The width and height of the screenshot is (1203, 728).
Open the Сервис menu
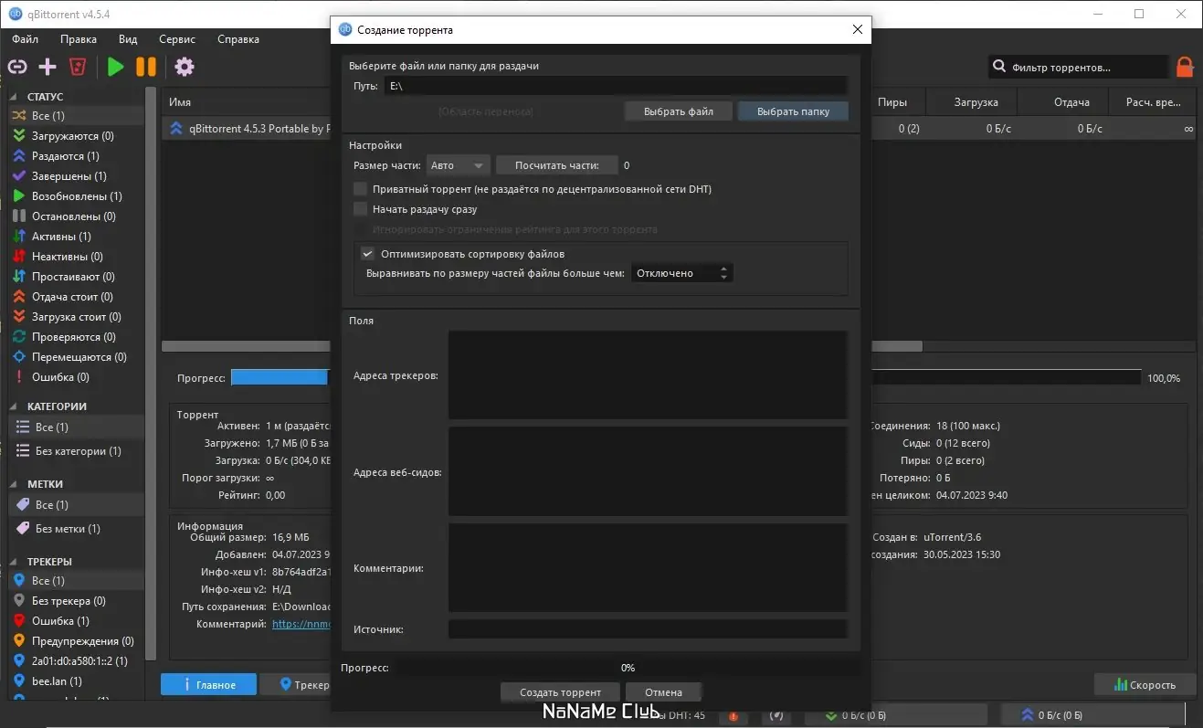point(176,38)
